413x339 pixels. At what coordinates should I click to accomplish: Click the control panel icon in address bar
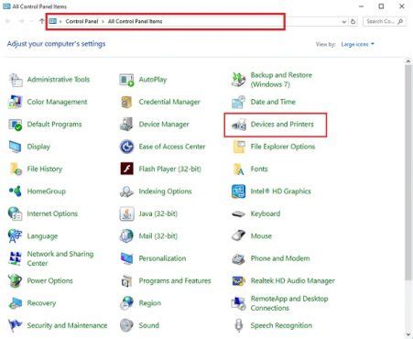(x=53, y=21)
